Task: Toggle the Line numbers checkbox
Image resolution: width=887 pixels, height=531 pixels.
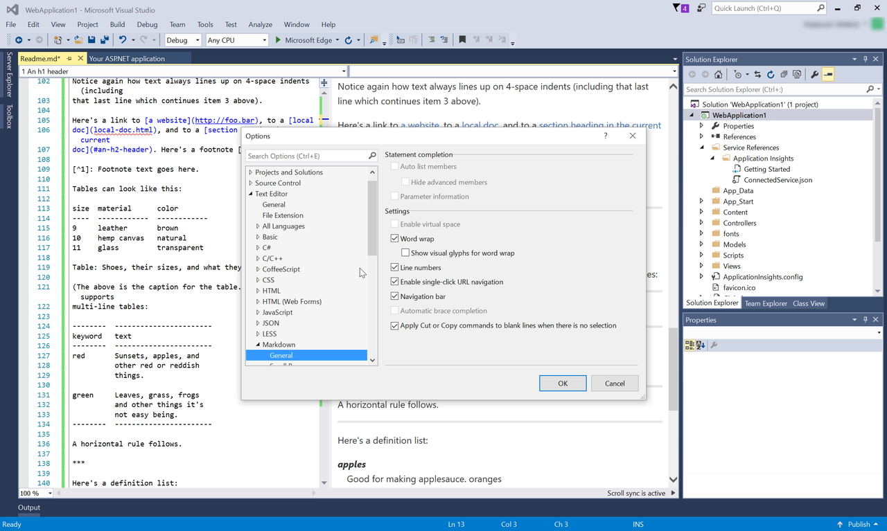Action: [x=395, y=268]
